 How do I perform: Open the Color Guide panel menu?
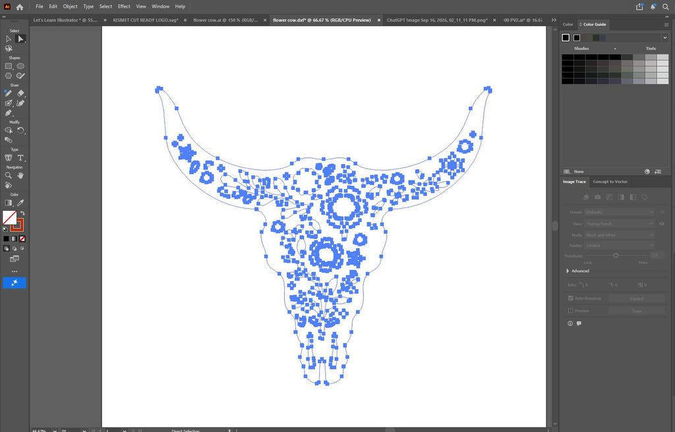click(666, 24)
